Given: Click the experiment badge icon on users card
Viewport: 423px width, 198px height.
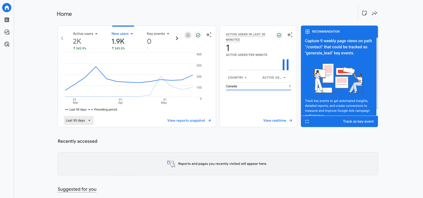Looking at the screenshot, I should click(x=188, y=35).
